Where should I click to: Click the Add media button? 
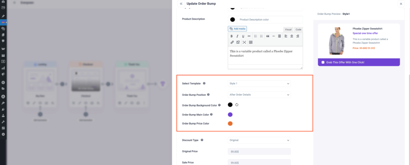(237, 29)
